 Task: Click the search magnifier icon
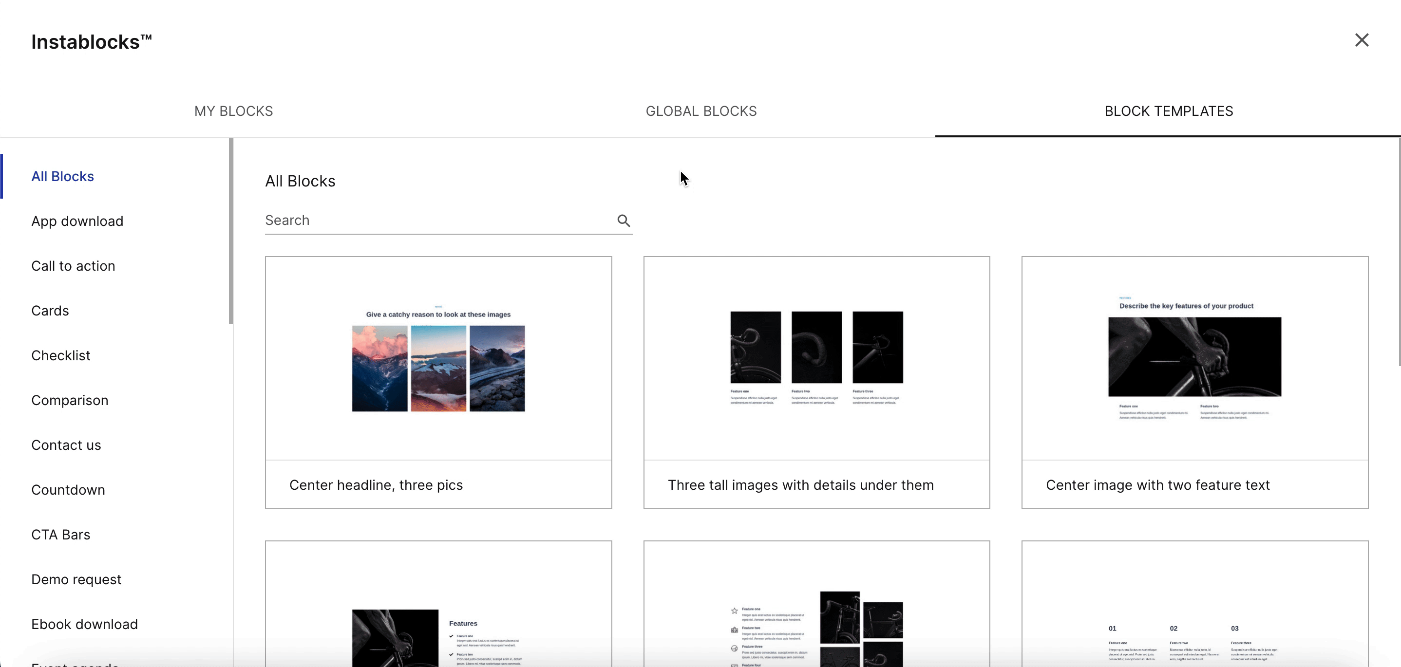coord(623,221)
